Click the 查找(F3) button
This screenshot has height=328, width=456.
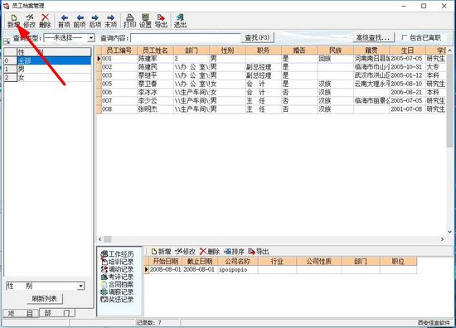pos(257,37)
